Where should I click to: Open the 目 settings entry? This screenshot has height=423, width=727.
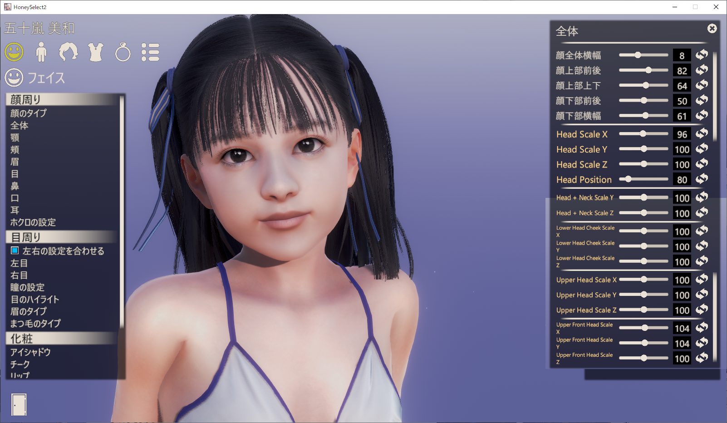tap(15, 174)
